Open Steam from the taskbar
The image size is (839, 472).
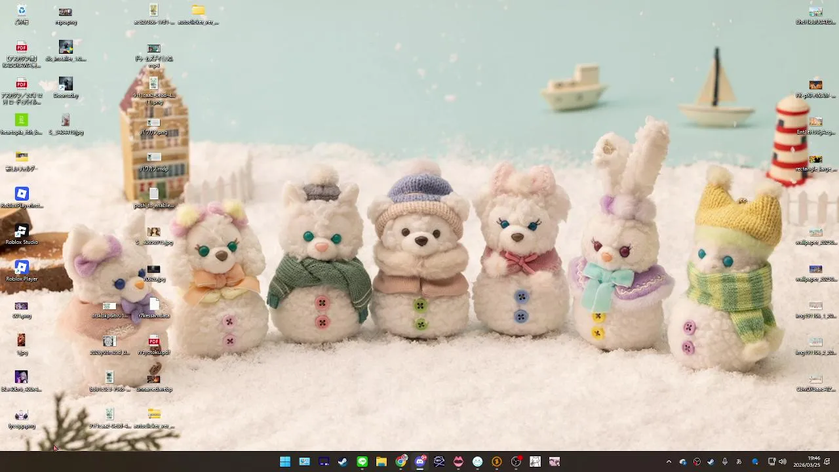point(343,462)
